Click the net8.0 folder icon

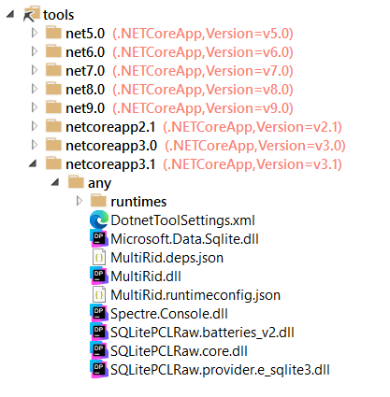[53, 89]
